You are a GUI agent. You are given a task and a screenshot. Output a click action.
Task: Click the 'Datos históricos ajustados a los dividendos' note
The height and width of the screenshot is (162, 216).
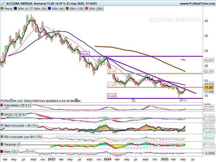[52, 101]
